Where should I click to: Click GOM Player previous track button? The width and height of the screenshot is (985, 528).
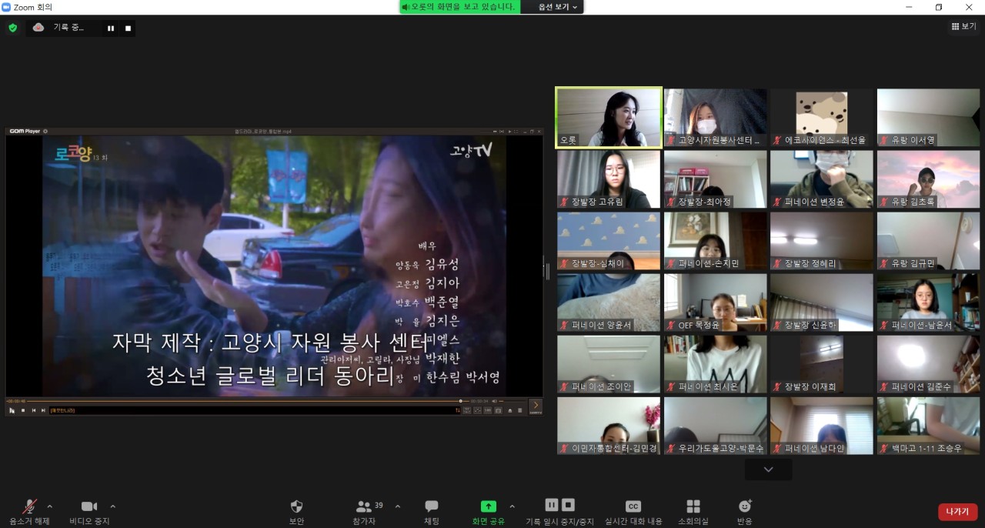point(34,410)
